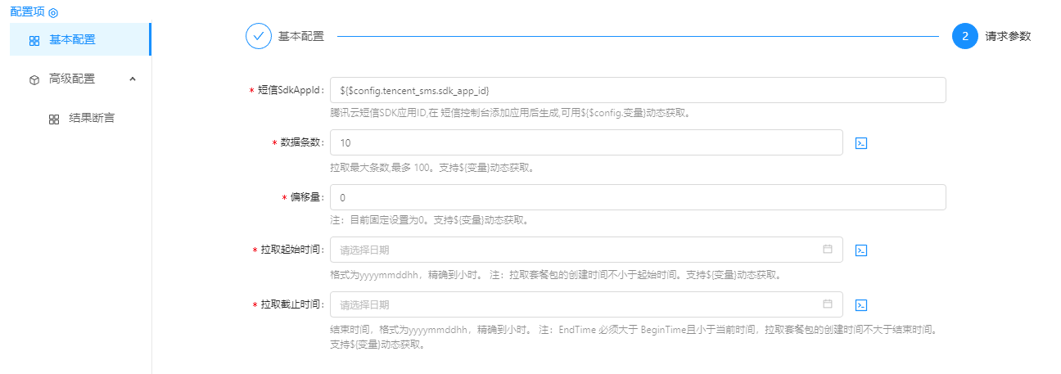Open calendar icon in 拉取截止时间 field
The image size is (1061, 374).
click(x=827, y=304)
